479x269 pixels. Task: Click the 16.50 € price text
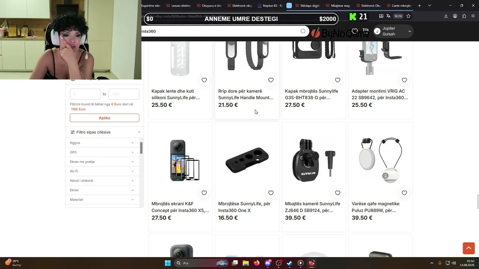point(228,218)
